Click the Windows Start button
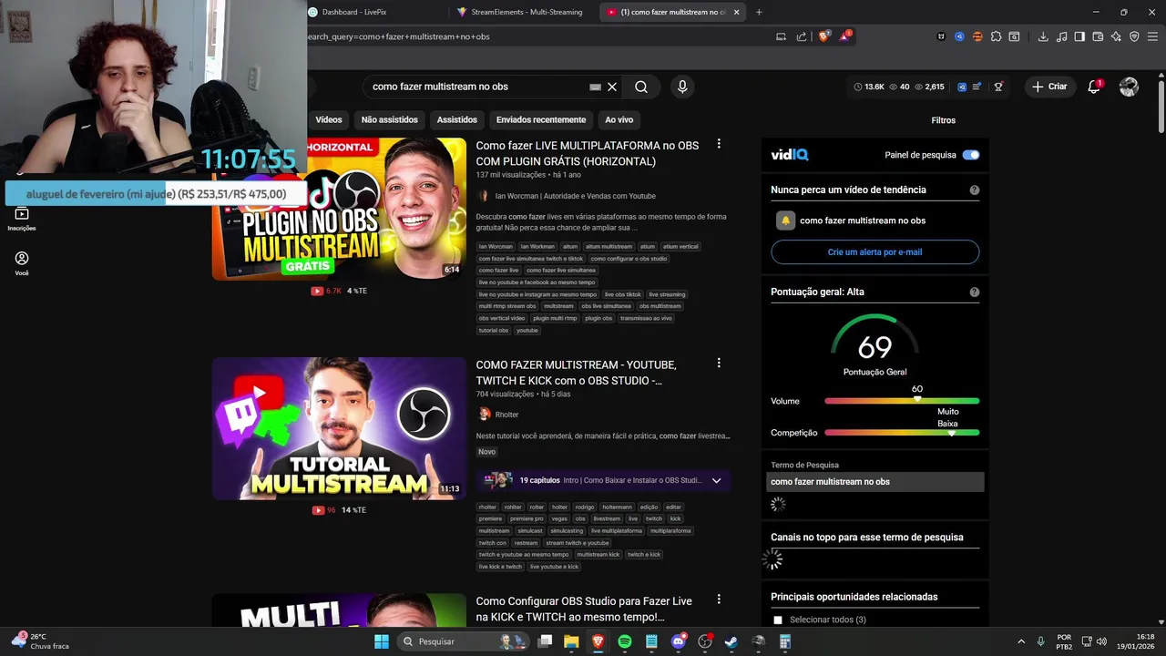 tap(382, 641)
